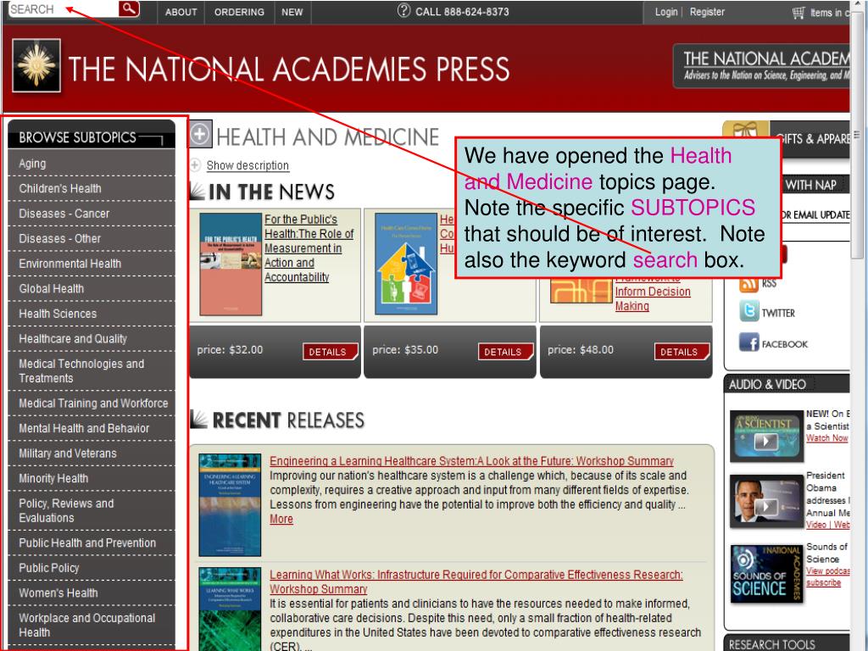The height and width of the screenshot is (651, 868).
Task: Select the Minority Health subtopic
Action: pos(92,478)
